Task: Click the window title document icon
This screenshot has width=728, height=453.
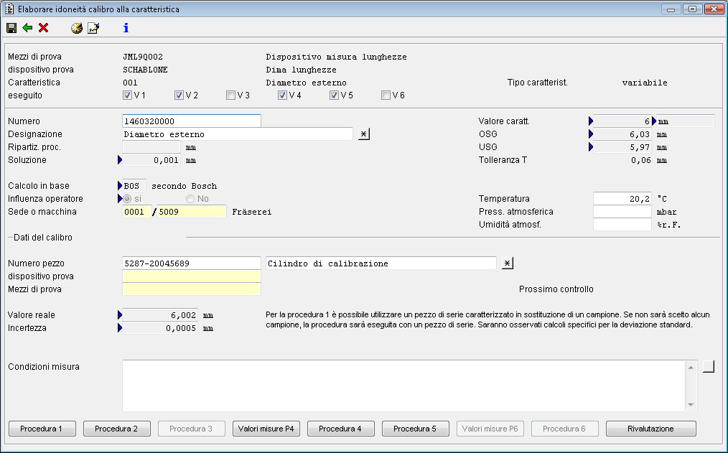Action: [x=9, y=9]
